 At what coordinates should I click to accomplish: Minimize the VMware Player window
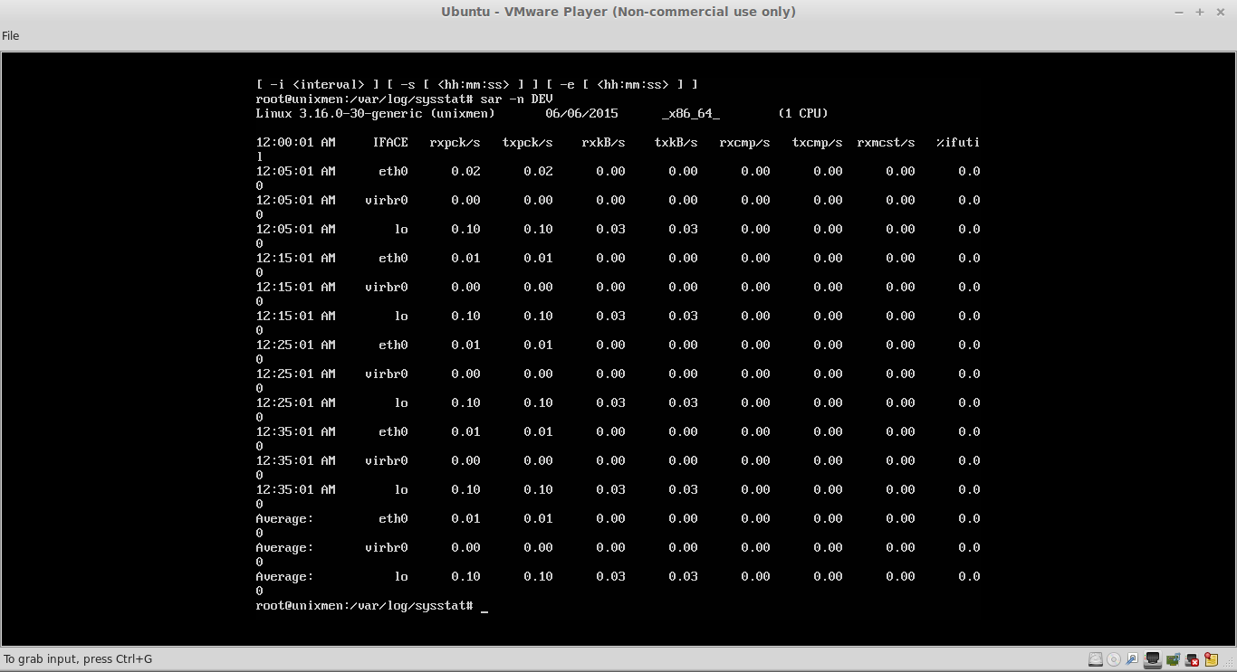click(1178, 12)
